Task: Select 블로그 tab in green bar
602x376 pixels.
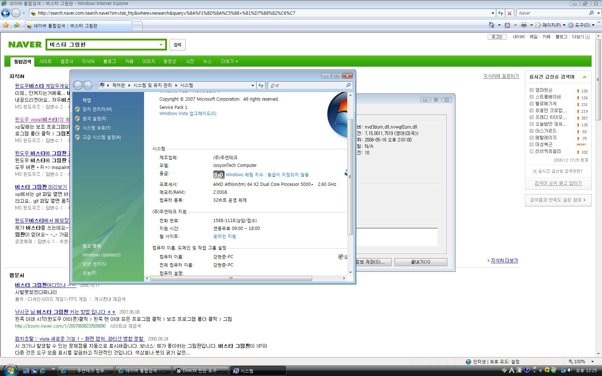Action: pos(110,62)
